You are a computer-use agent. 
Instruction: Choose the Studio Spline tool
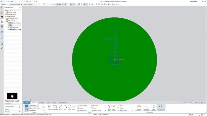82,106
